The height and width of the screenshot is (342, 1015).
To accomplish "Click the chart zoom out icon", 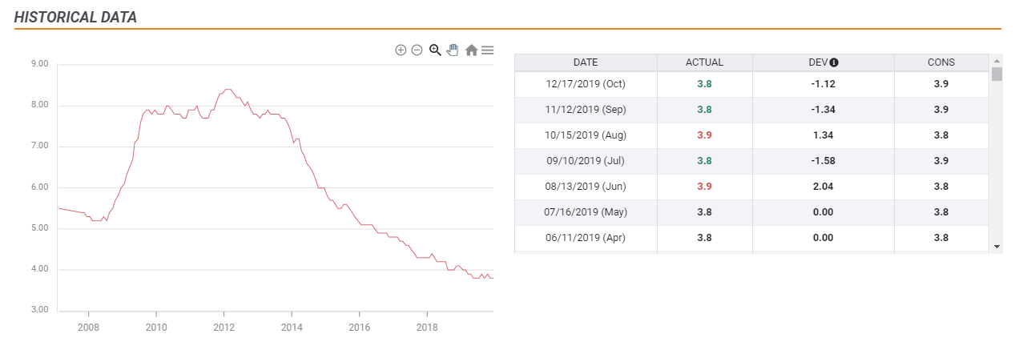I will [x=417, y=50].
